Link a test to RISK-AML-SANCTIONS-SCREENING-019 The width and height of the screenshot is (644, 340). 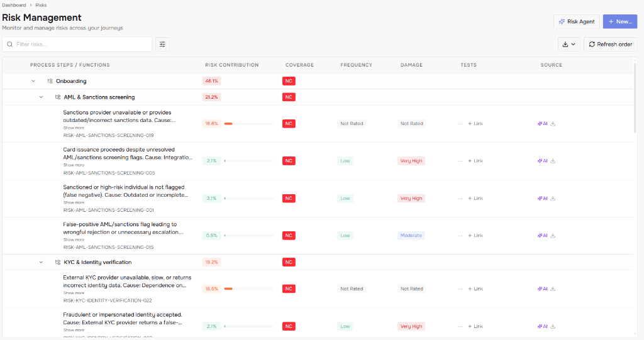[475, 124]
